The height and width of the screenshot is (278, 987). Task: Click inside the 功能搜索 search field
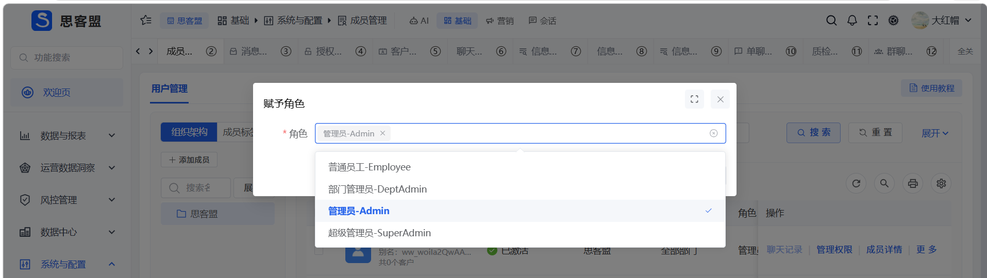[66, 58]
